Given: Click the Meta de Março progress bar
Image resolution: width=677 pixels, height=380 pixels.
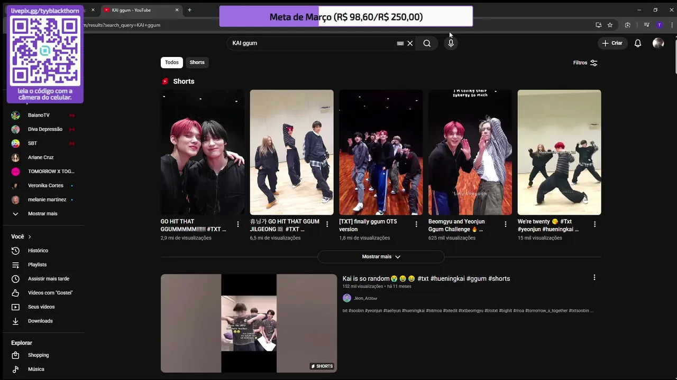Looking at the screenshot, I should coord(346,16).
